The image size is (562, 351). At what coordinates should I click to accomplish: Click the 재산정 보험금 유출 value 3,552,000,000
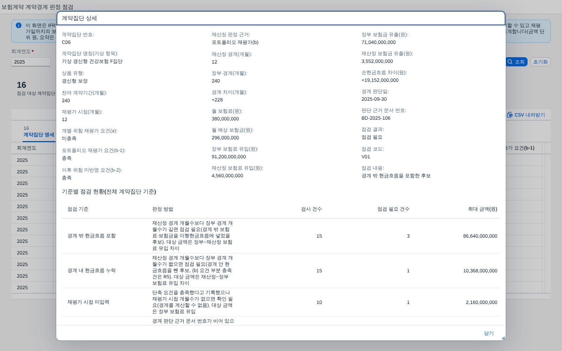click(x=377, y=61)
